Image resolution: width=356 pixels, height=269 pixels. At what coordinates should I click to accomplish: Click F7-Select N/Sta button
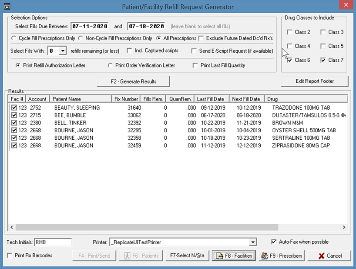(x=188, y=256)
